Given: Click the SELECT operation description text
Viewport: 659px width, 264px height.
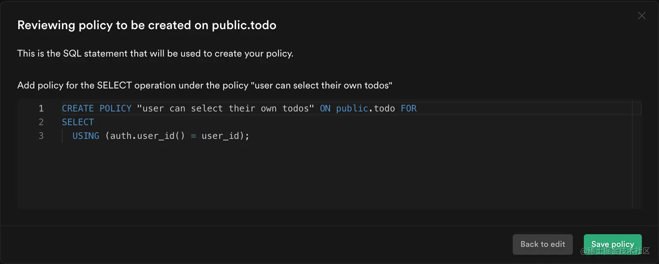Looking at the screenshot, I should pyautogui.click(x=205, y=85).
